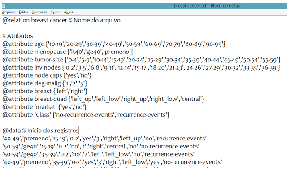This screenshot has height=170, width=290.
Task: Open the Arquivo menu
Action: 9,12
